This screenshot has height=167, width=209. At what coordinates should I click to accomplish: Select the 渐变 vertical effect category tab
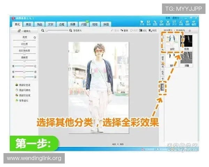coord(162,58)
